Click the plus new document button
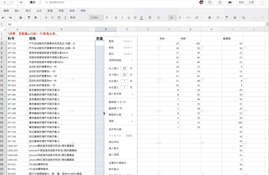Image resolution: width=269 pixels, height=175 pixels. tap(21, 3)
